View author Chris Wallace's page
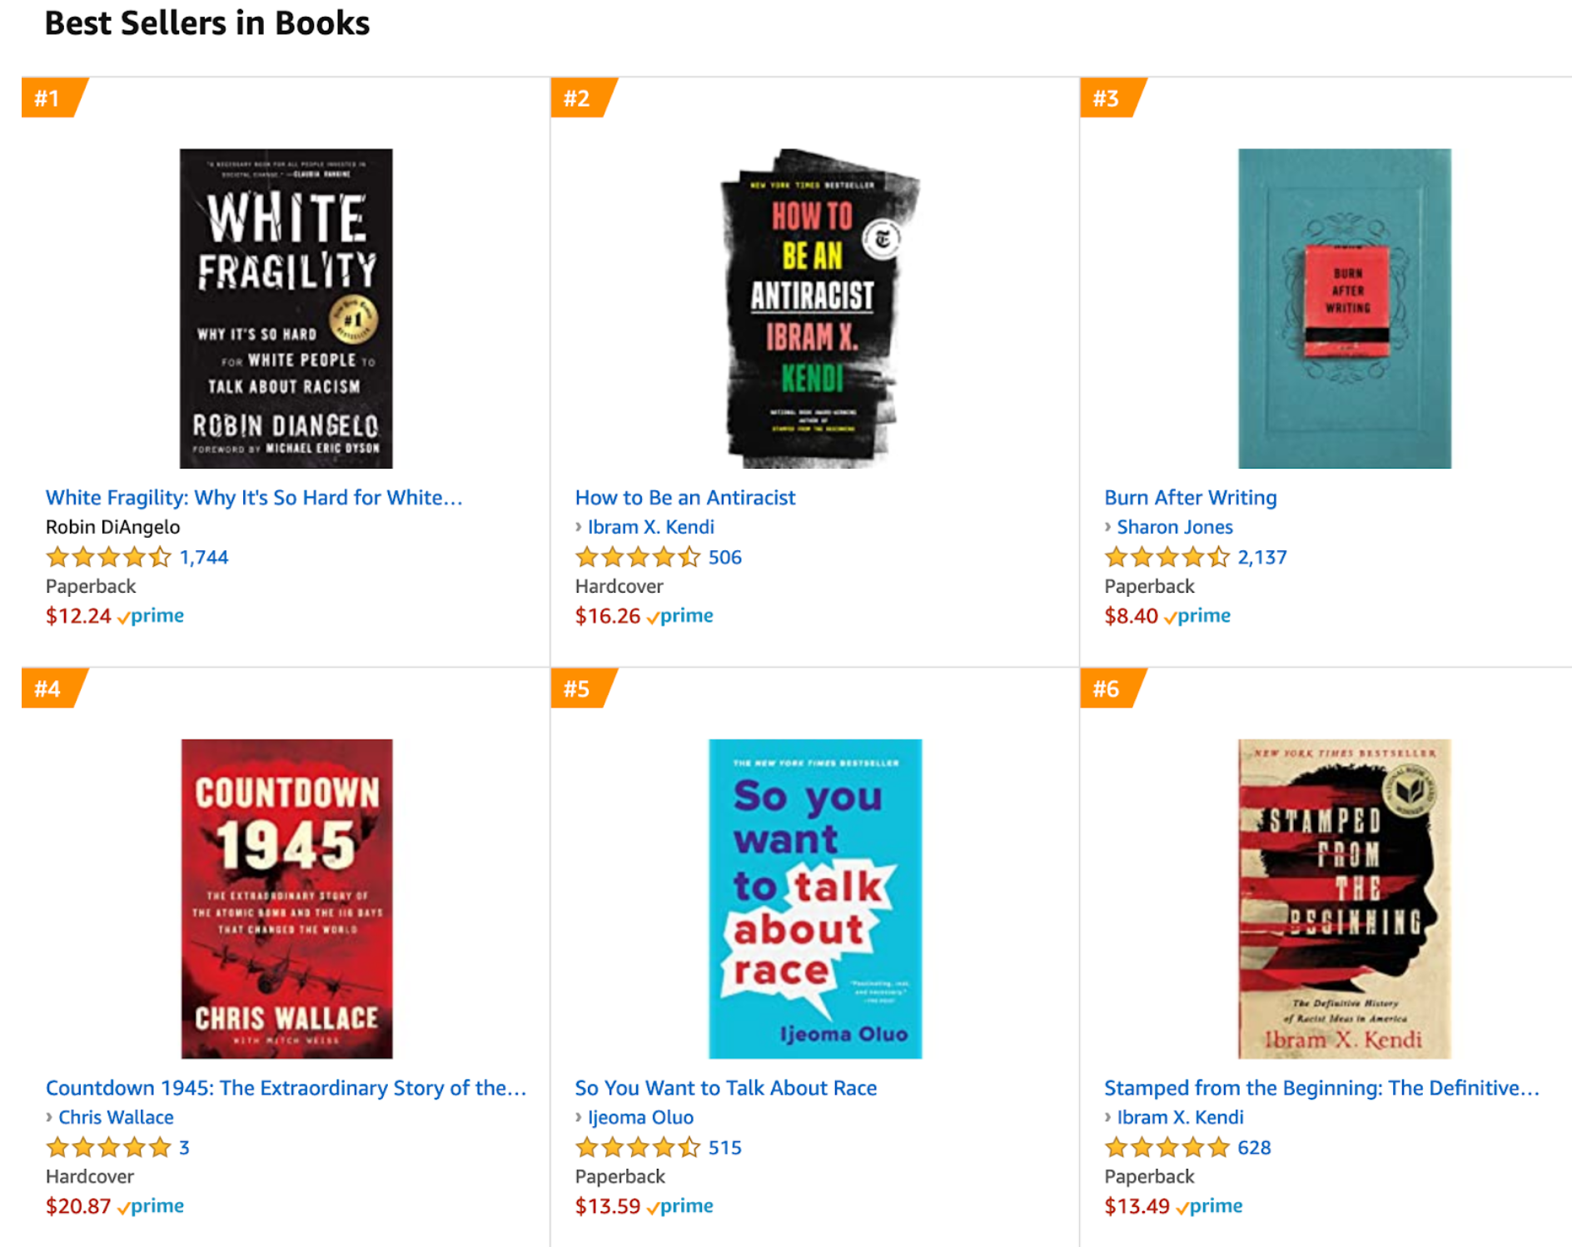1572x1247 pixels. click(116, 1117)
